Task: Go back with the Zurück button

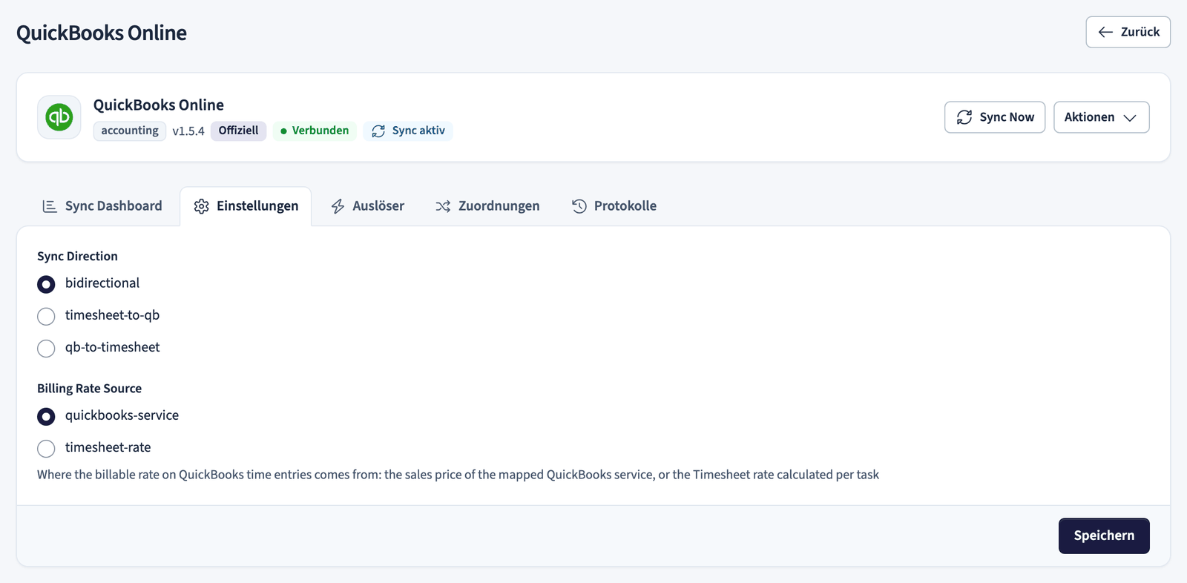Action: [1128, 32]
